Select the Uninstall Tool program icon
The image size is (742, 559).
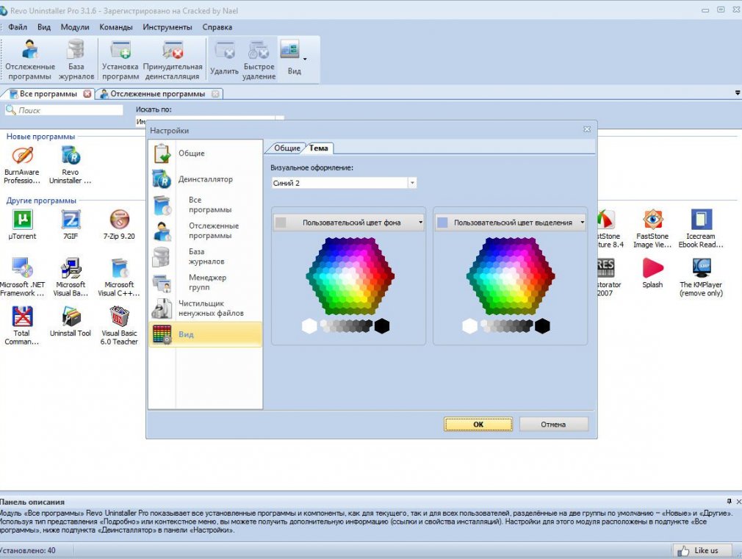coord(71,322)
